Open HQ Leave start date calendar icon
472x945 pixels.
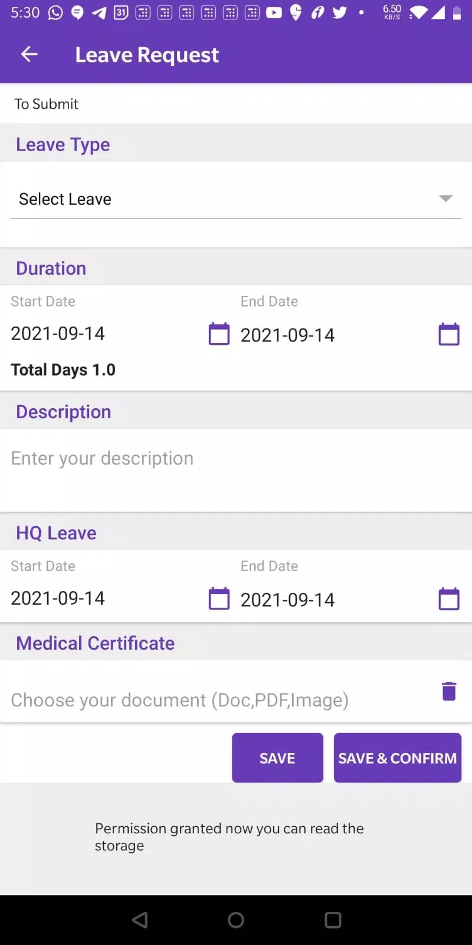pos(219,598)
